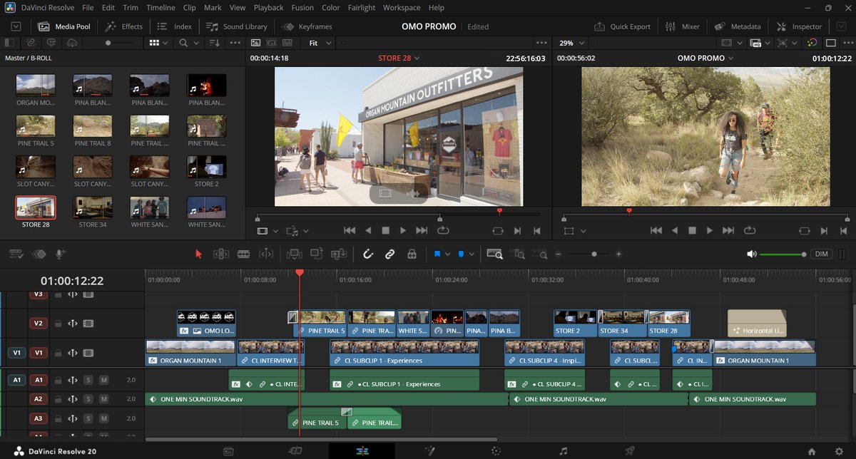Viewport: 856px width, 459px height.
Task: Open the Inspector panel
Action: (798, 26)
